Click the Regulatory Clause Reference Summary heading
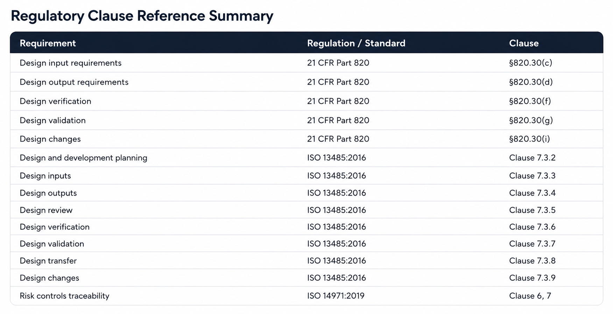 pos(142,16)
